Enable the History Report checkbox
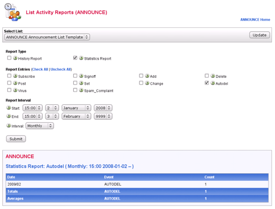Image resolution: width=275 pixels, height=209 pixels. [x=9, y=58]
